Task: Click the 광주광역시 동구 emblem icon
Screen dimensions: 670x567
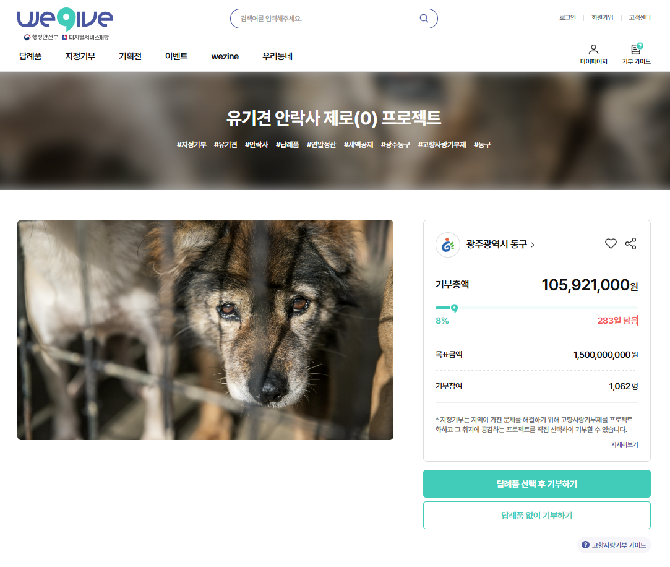Action: tap(447, 245)
